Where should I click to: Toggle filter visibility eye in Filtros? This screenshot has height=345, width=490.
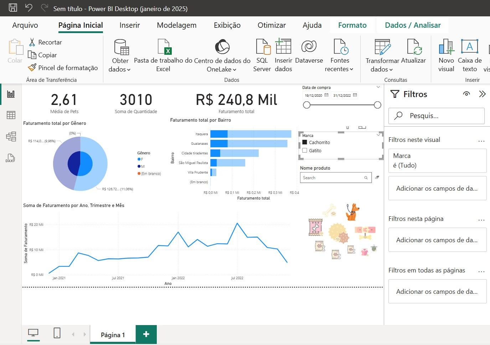(x=466, y=94)
